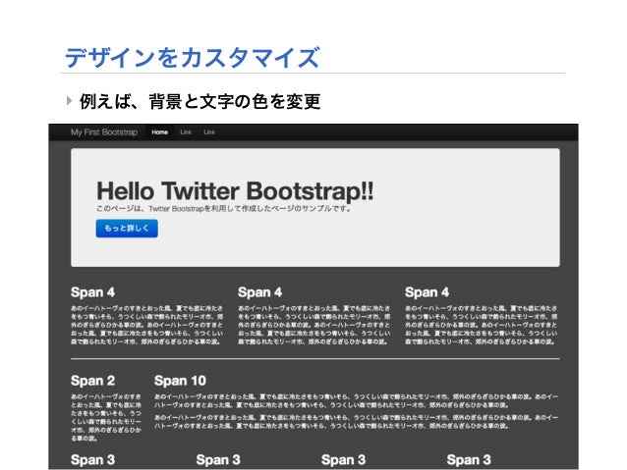627x470 pixels.
Task: Select the Home tab in navbar
Action: tap(159, 132)
